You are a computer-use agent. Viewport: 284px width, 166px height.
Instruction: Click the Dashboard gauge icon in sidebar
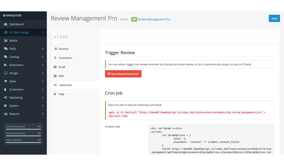tap(6, 24)
